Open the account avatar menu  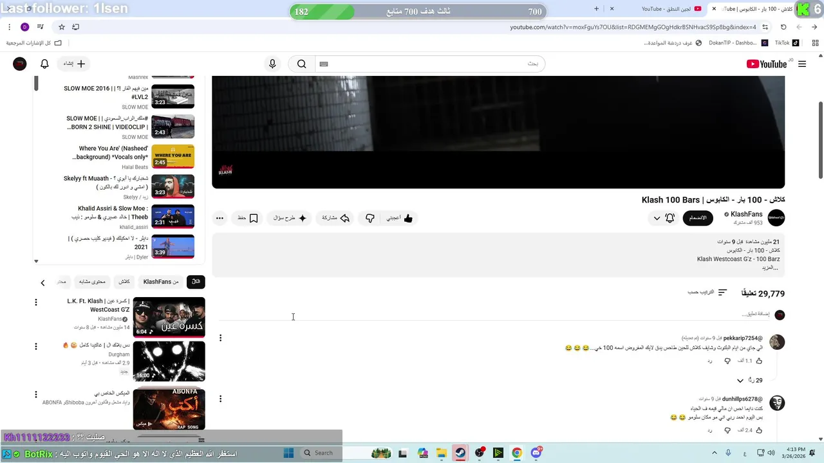(x=19, y=64)
